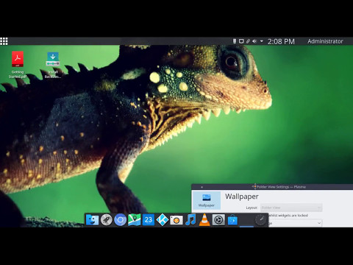Open the Maps app in dock
Screen dimensions: 353x265
[135, 219]
